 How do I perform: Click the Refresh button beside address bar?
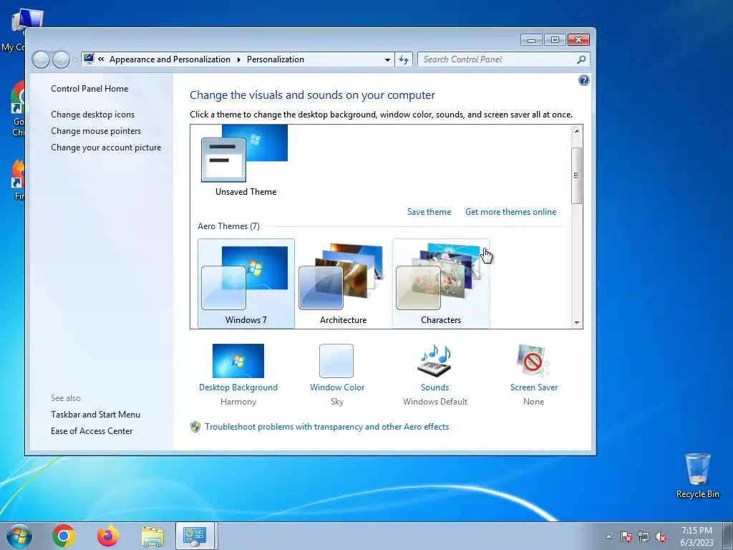pos(404,59)
